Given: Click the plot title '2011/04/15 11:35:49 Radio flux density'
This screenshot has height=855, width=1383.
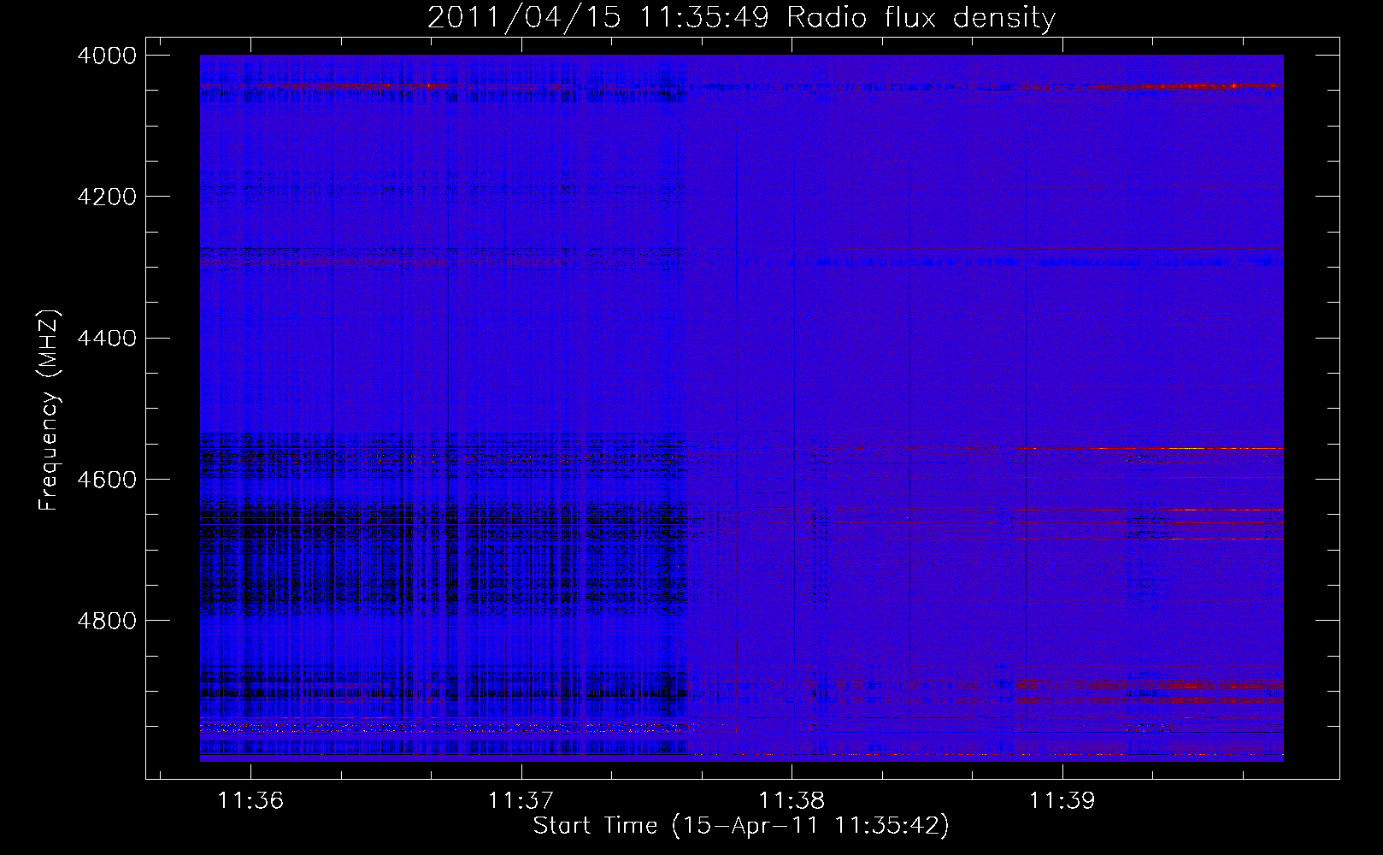Looking at the screenshot, I should point(741,17).
